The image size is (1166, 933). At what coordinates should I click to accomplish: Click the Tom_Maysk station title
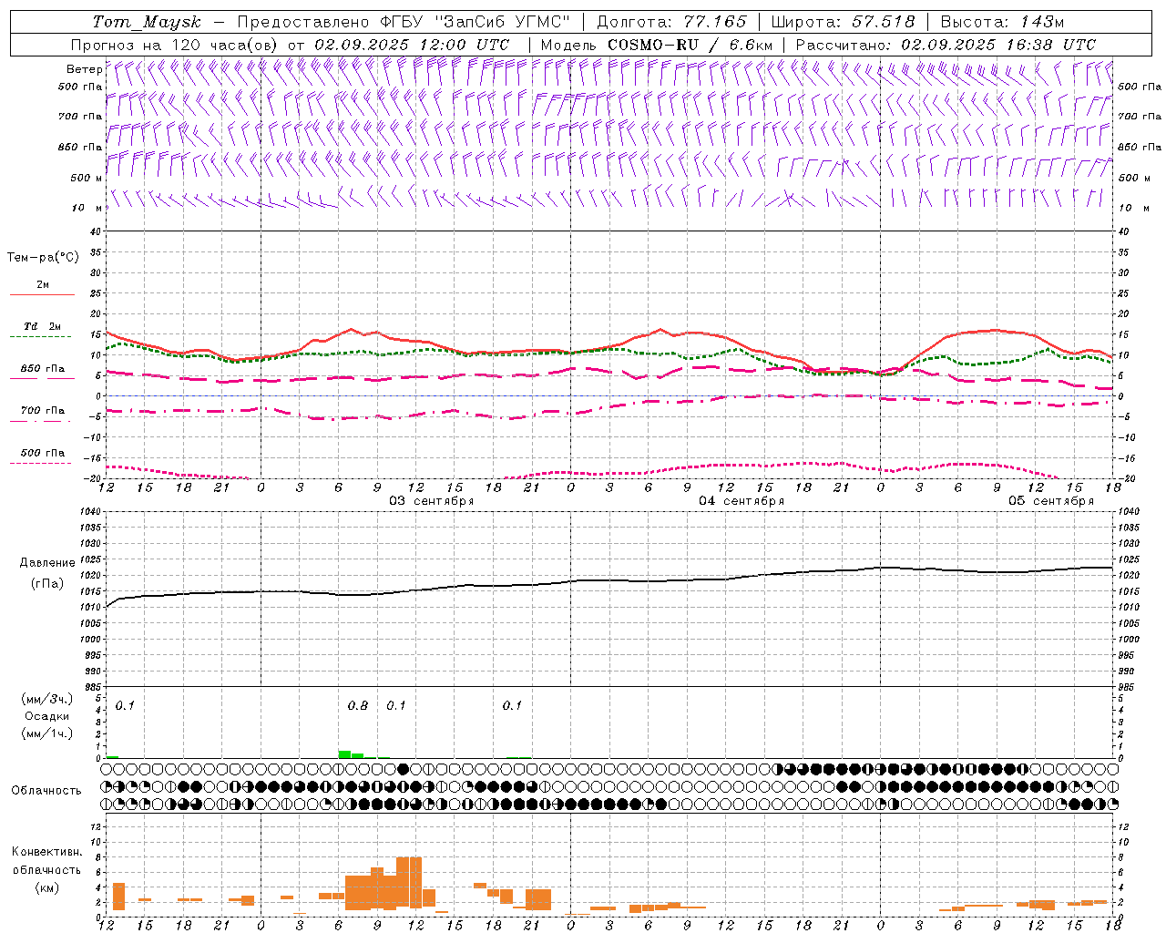[x=147, y=22]
